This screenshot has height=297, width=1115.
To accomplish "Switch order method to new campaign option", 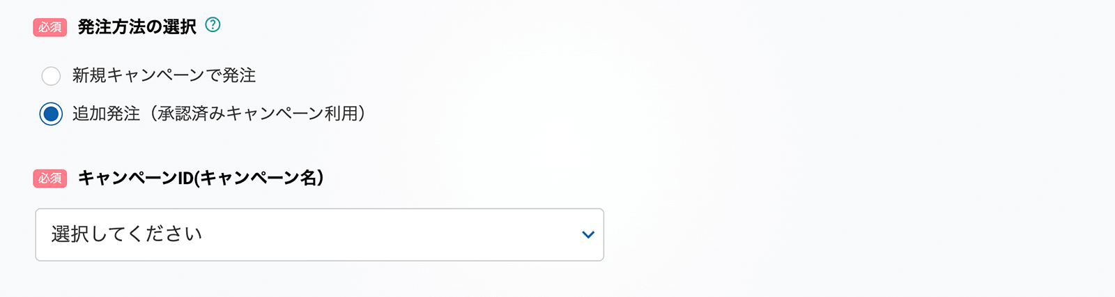I will click(x=51, y=76).
